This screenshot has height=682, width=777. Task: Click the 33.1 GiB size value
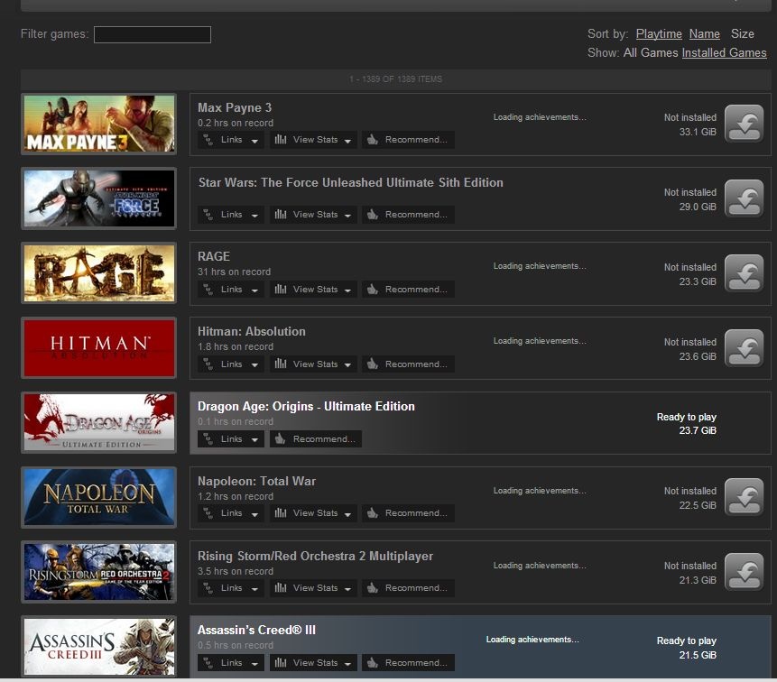698,132
